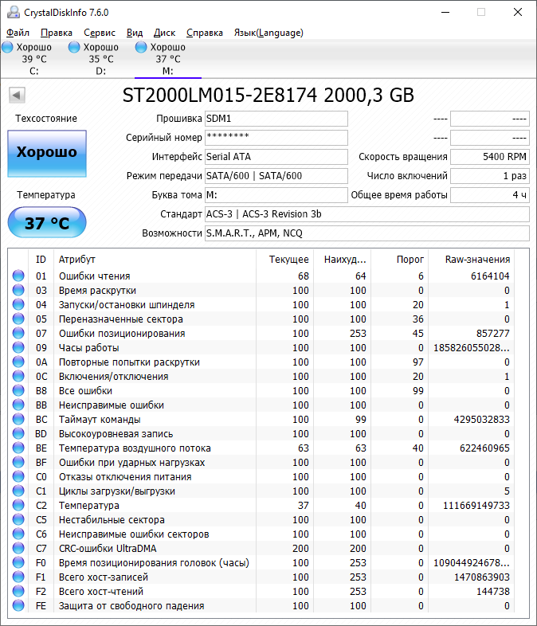This screenshot has height=626, width=537.
Task: Click status circle for Повторные попытки раскрутки
Action: pos(18,362)
